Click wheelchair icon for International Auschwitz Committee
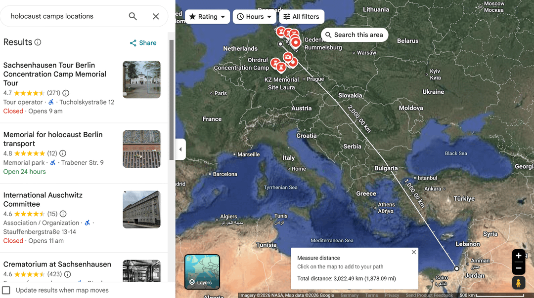 click(87, 223)
